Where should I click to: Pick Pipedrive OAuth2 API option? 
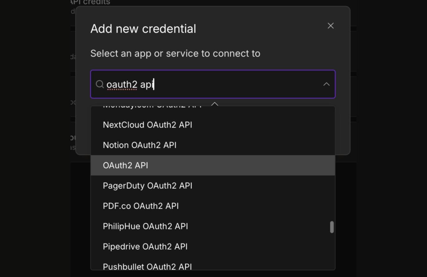tap(213, 247)
